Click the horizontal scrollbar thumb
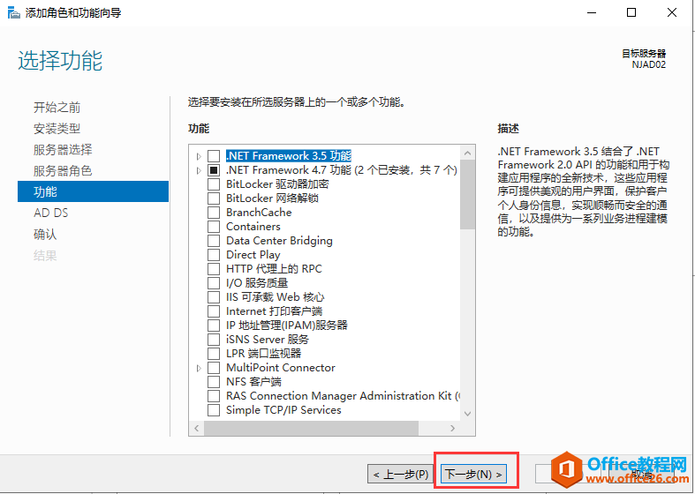Image resolution: width=695 pixels, height=494 pixels. pyautogui.click(x=311, y=428)
